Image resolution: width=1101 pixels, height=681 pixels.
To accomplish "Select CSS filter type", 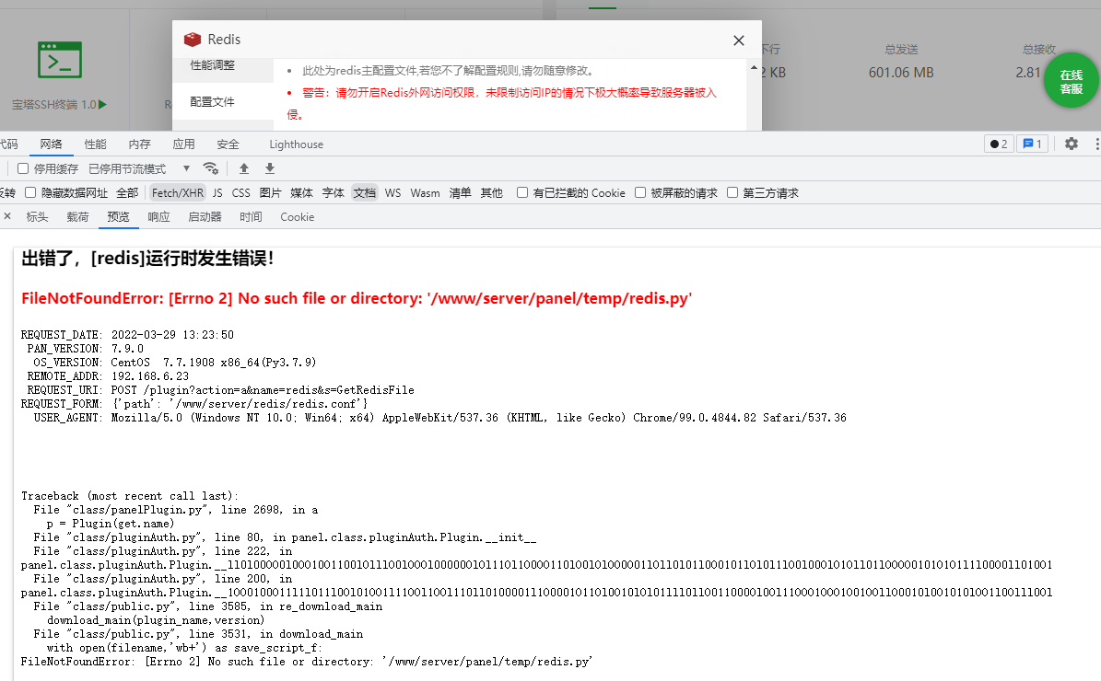I will tap(240, 193).
